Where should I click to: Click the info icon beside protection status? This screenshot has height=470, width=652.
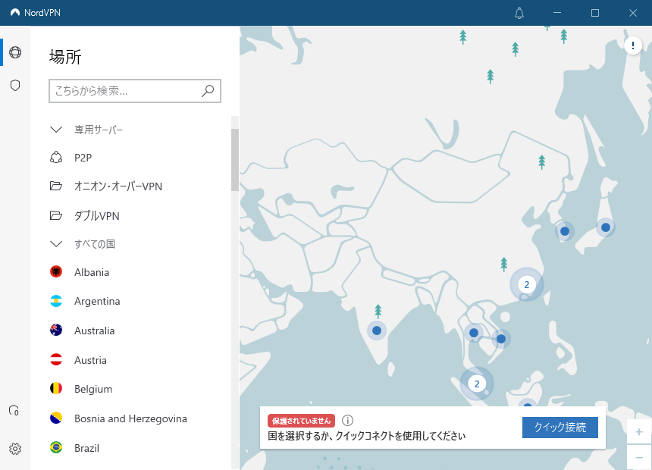(348, 421)
